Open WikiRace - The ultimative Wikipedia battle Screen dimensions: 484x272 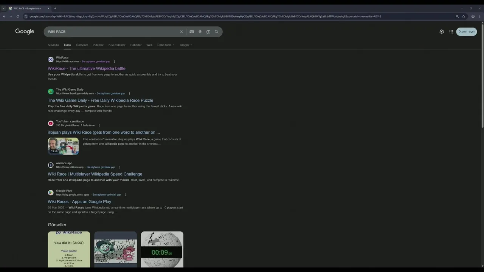pyautogui.click(x=87, y=68)
